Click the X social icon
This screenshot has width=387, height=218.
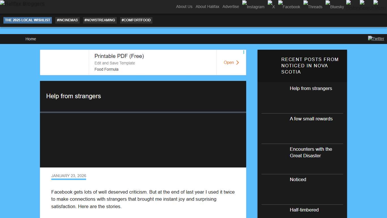pos(271,5)
